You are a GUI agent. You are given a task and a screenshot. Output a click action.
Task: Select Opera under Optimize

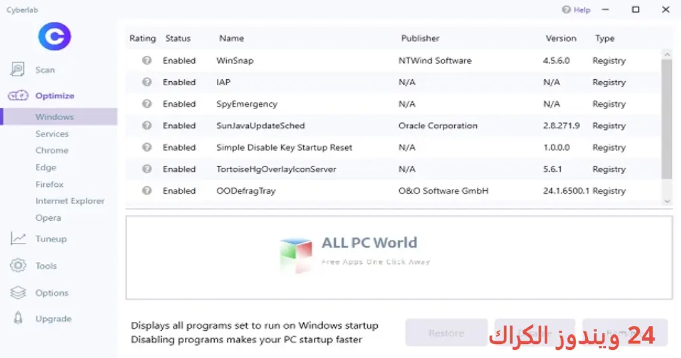coord(48,218)
